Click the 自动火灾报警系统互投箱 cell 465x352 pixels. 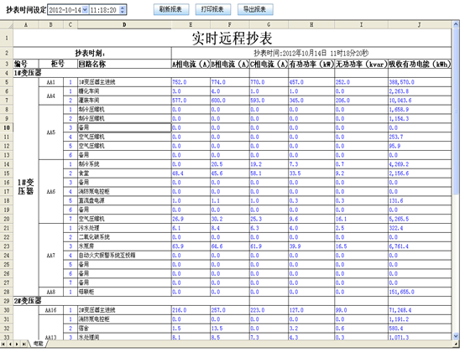(124, 255)
